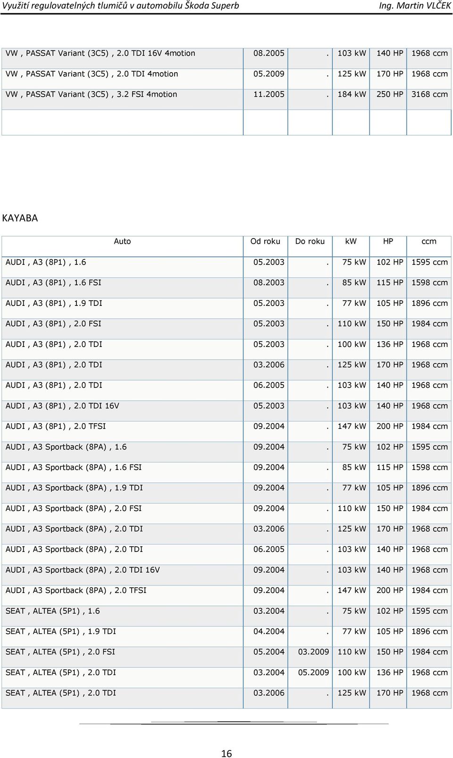Click 200 HP in the A3 Sportback 2.0 TFSI row
The height and width of the screenshot is (758, 453).
pos(390,590)
